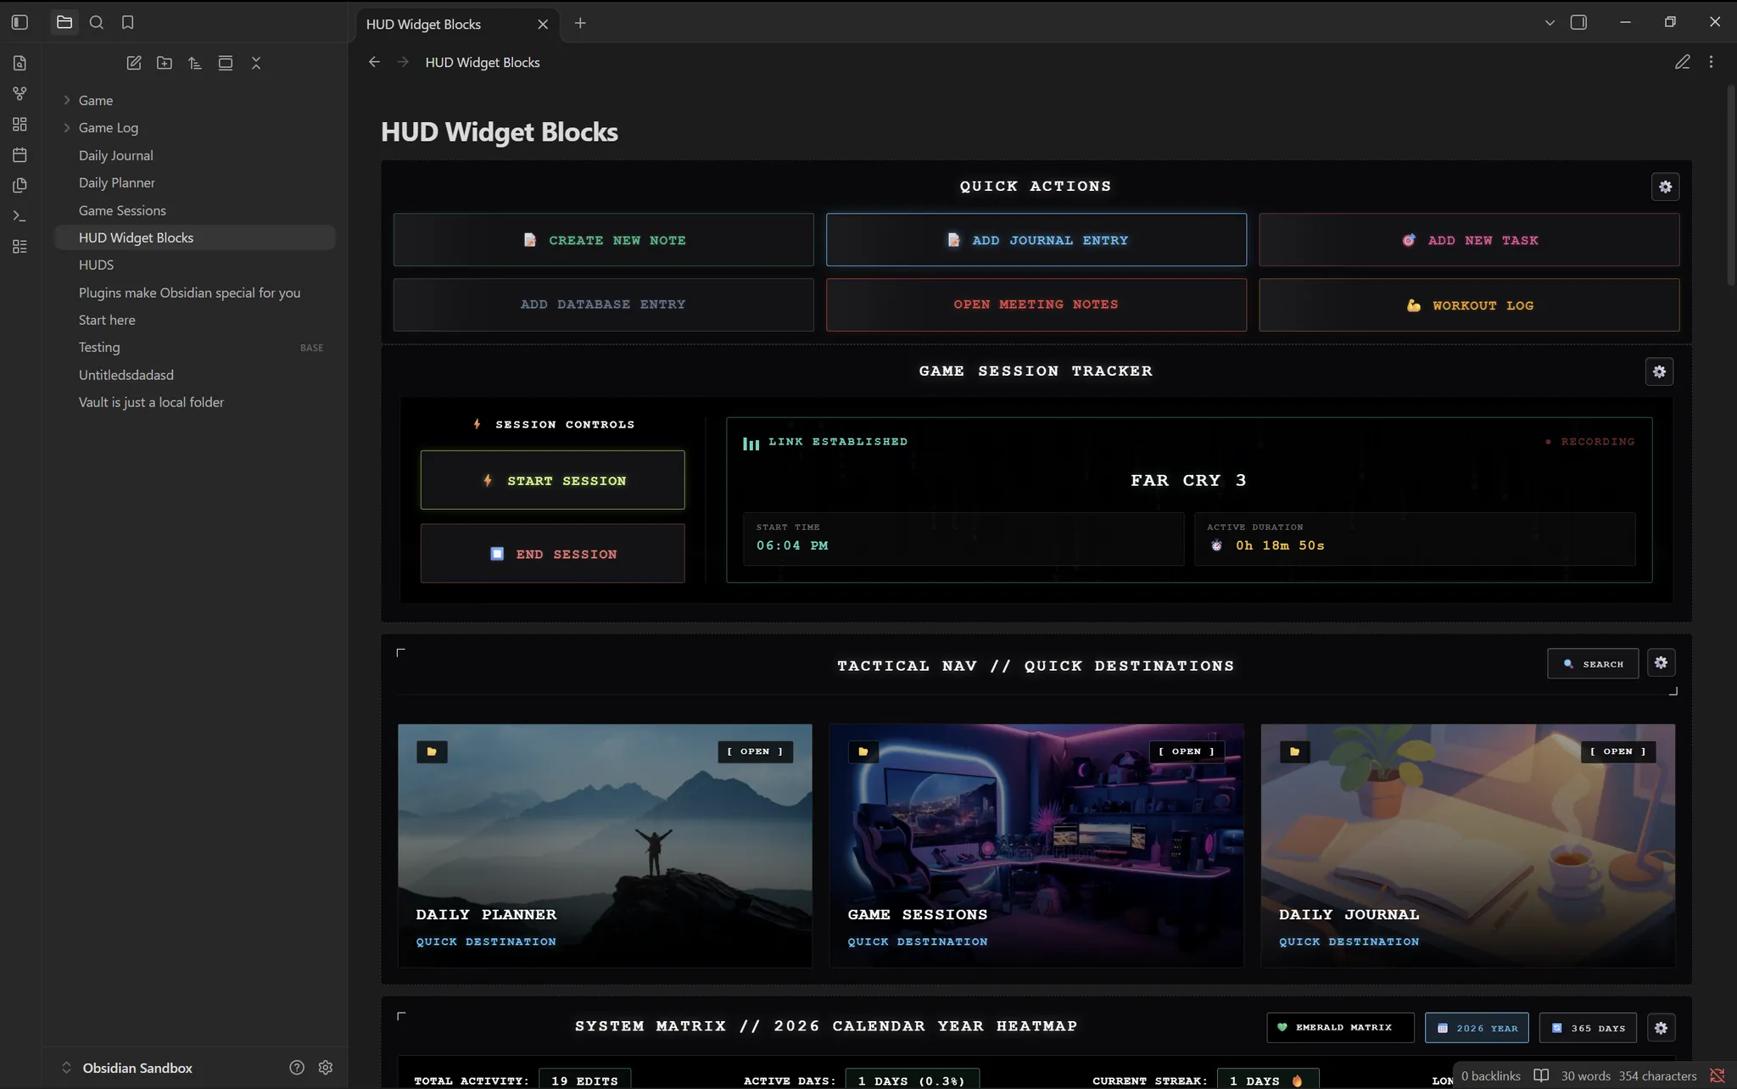Toggle reading view book icon in status bar
The image size is (1737, 1089).
point(1541,1075)
